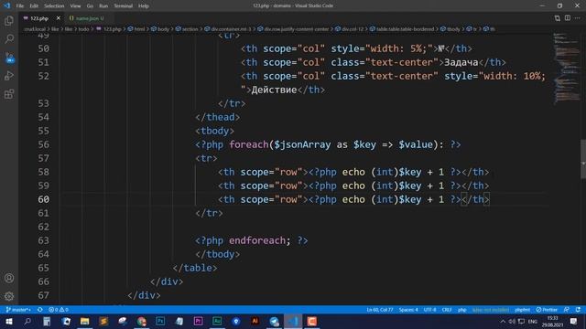Click the vertical editor scrollbar
This screenshot has height=329, width=586.
coord(583,160)
